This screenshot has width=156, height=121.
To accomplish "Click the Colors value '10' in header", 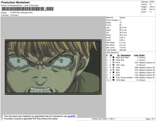I will point(150,4).
